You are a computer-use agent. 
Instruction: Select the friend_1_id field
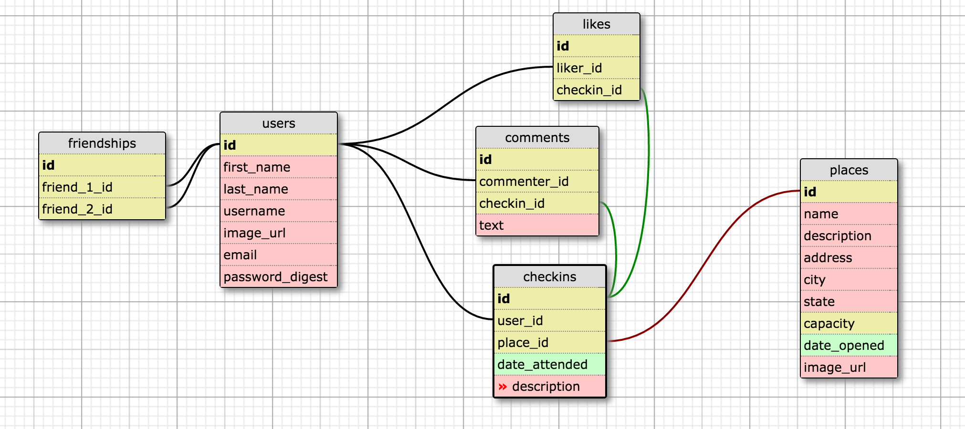tap(102, 187)
